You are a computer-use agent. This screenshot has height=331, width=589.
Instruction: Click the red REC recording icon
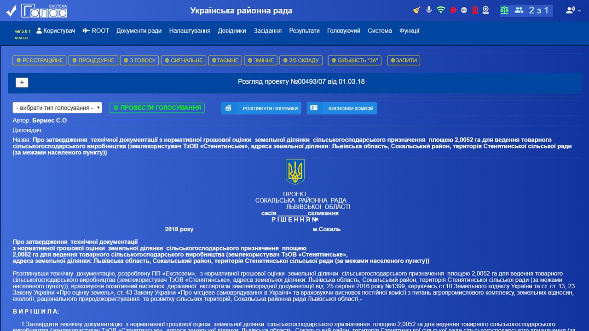click(x=453, y=10)
